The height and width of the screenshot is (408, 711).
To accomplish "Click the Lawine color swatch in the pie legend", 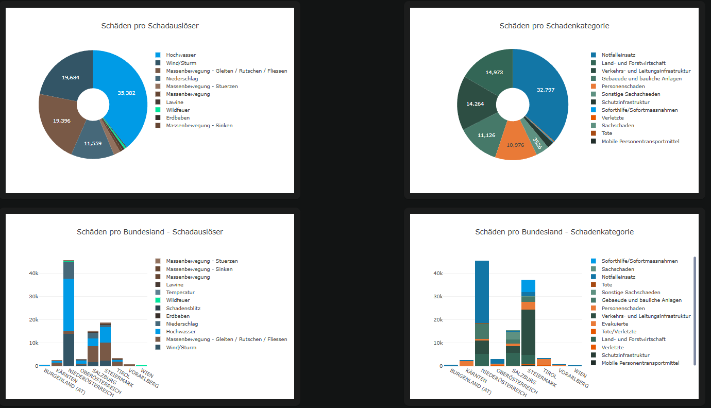I will [x=158, y=103].
